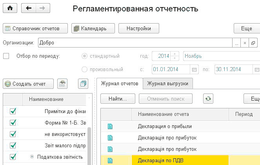Viewport: 260px width, 165px height.
Task: Go back using the left arrow
Action: pos(29,9)
